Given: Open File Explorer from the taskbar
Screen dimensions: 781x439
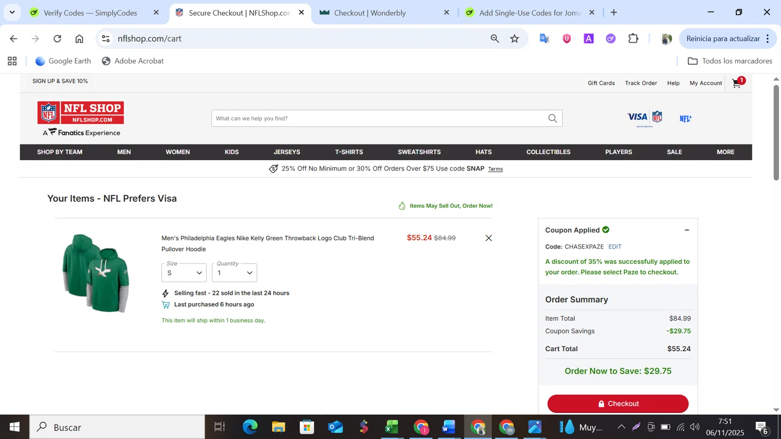Looking at the screenshot, I should pyautogui.click(x=279, y=427).
